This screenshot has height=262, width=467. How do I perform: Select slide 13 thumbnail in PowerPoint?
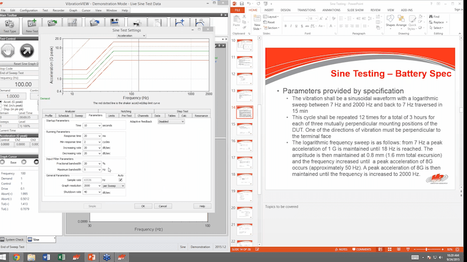coord(245,95)
